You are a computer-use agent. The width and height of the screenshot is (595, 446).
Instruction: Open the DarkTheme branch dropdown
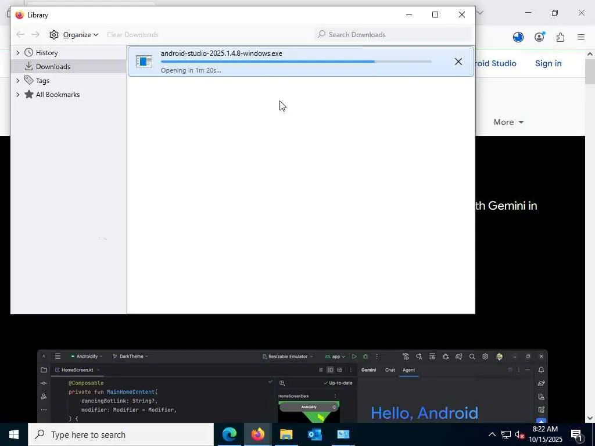131,357
